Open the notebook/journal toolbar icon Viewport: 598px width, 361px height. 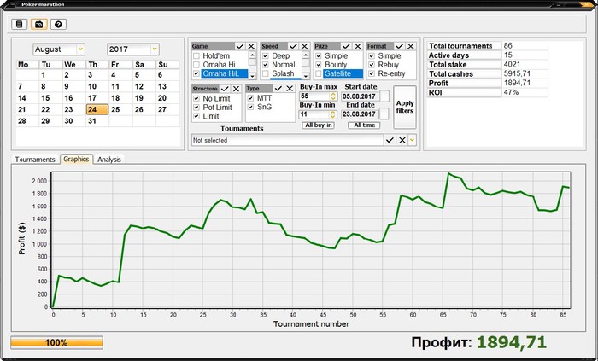click(x=20, y=25)
